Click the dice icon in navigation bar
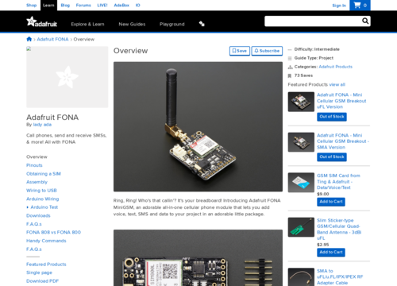397x286 pixels. (x=202, y=24)
